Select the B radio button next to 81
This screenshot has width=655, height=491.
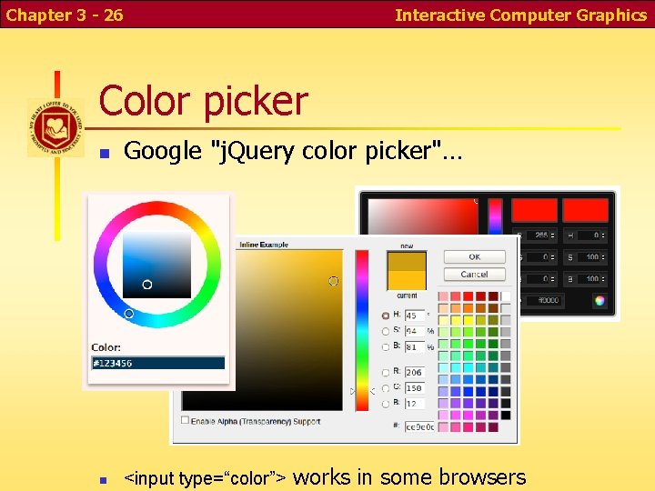pyautogui.click(x=386, y=347)
